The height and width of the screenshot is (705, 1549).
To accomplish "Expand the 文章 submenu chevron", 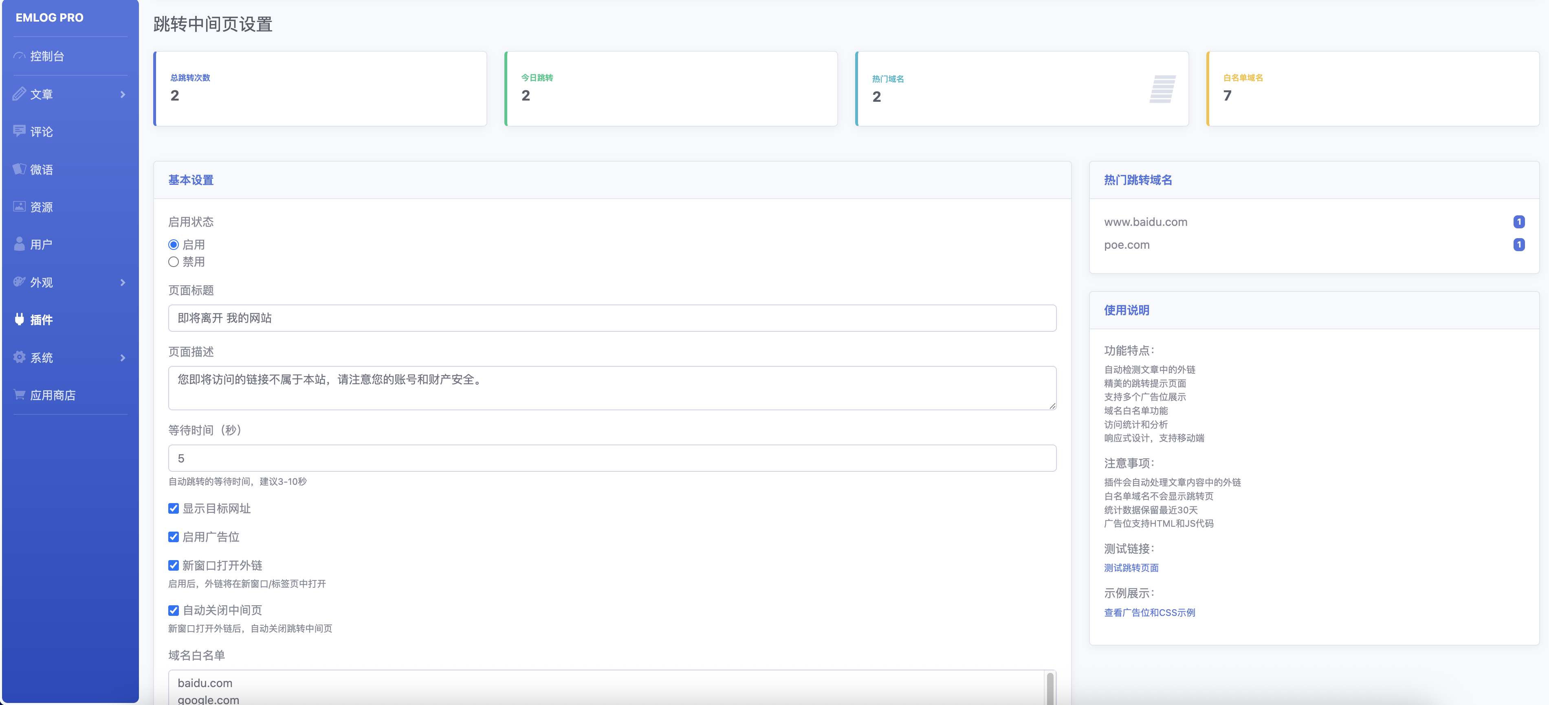I will tap(123, 94).
